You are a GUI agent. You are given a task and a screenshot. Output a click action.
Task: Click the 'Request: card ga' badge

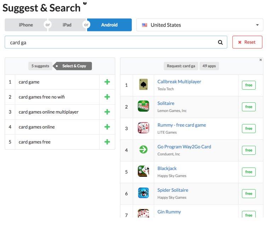(x=181, y=66)
